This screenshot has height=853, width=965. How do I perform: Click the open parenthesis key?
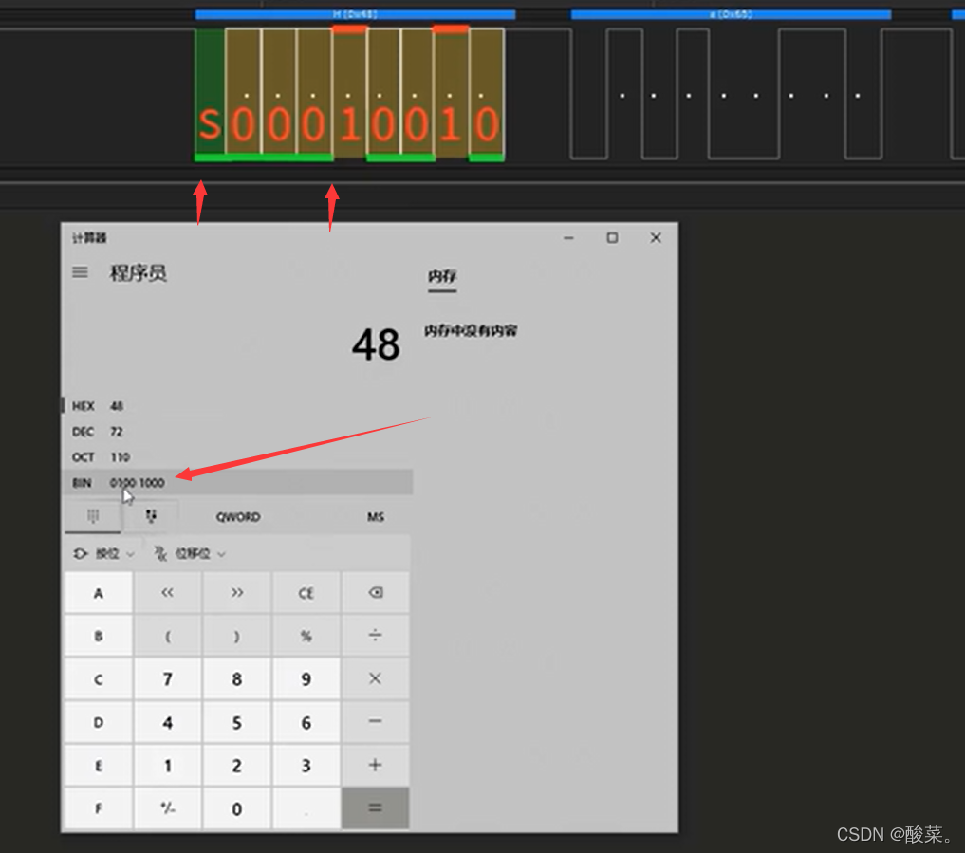(167, 635)
